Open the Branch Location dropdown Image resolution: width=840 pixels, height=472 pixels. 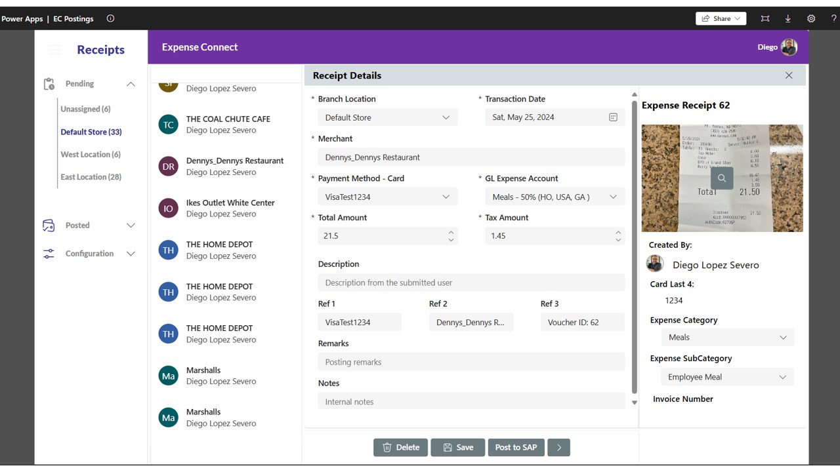[388, 117]
